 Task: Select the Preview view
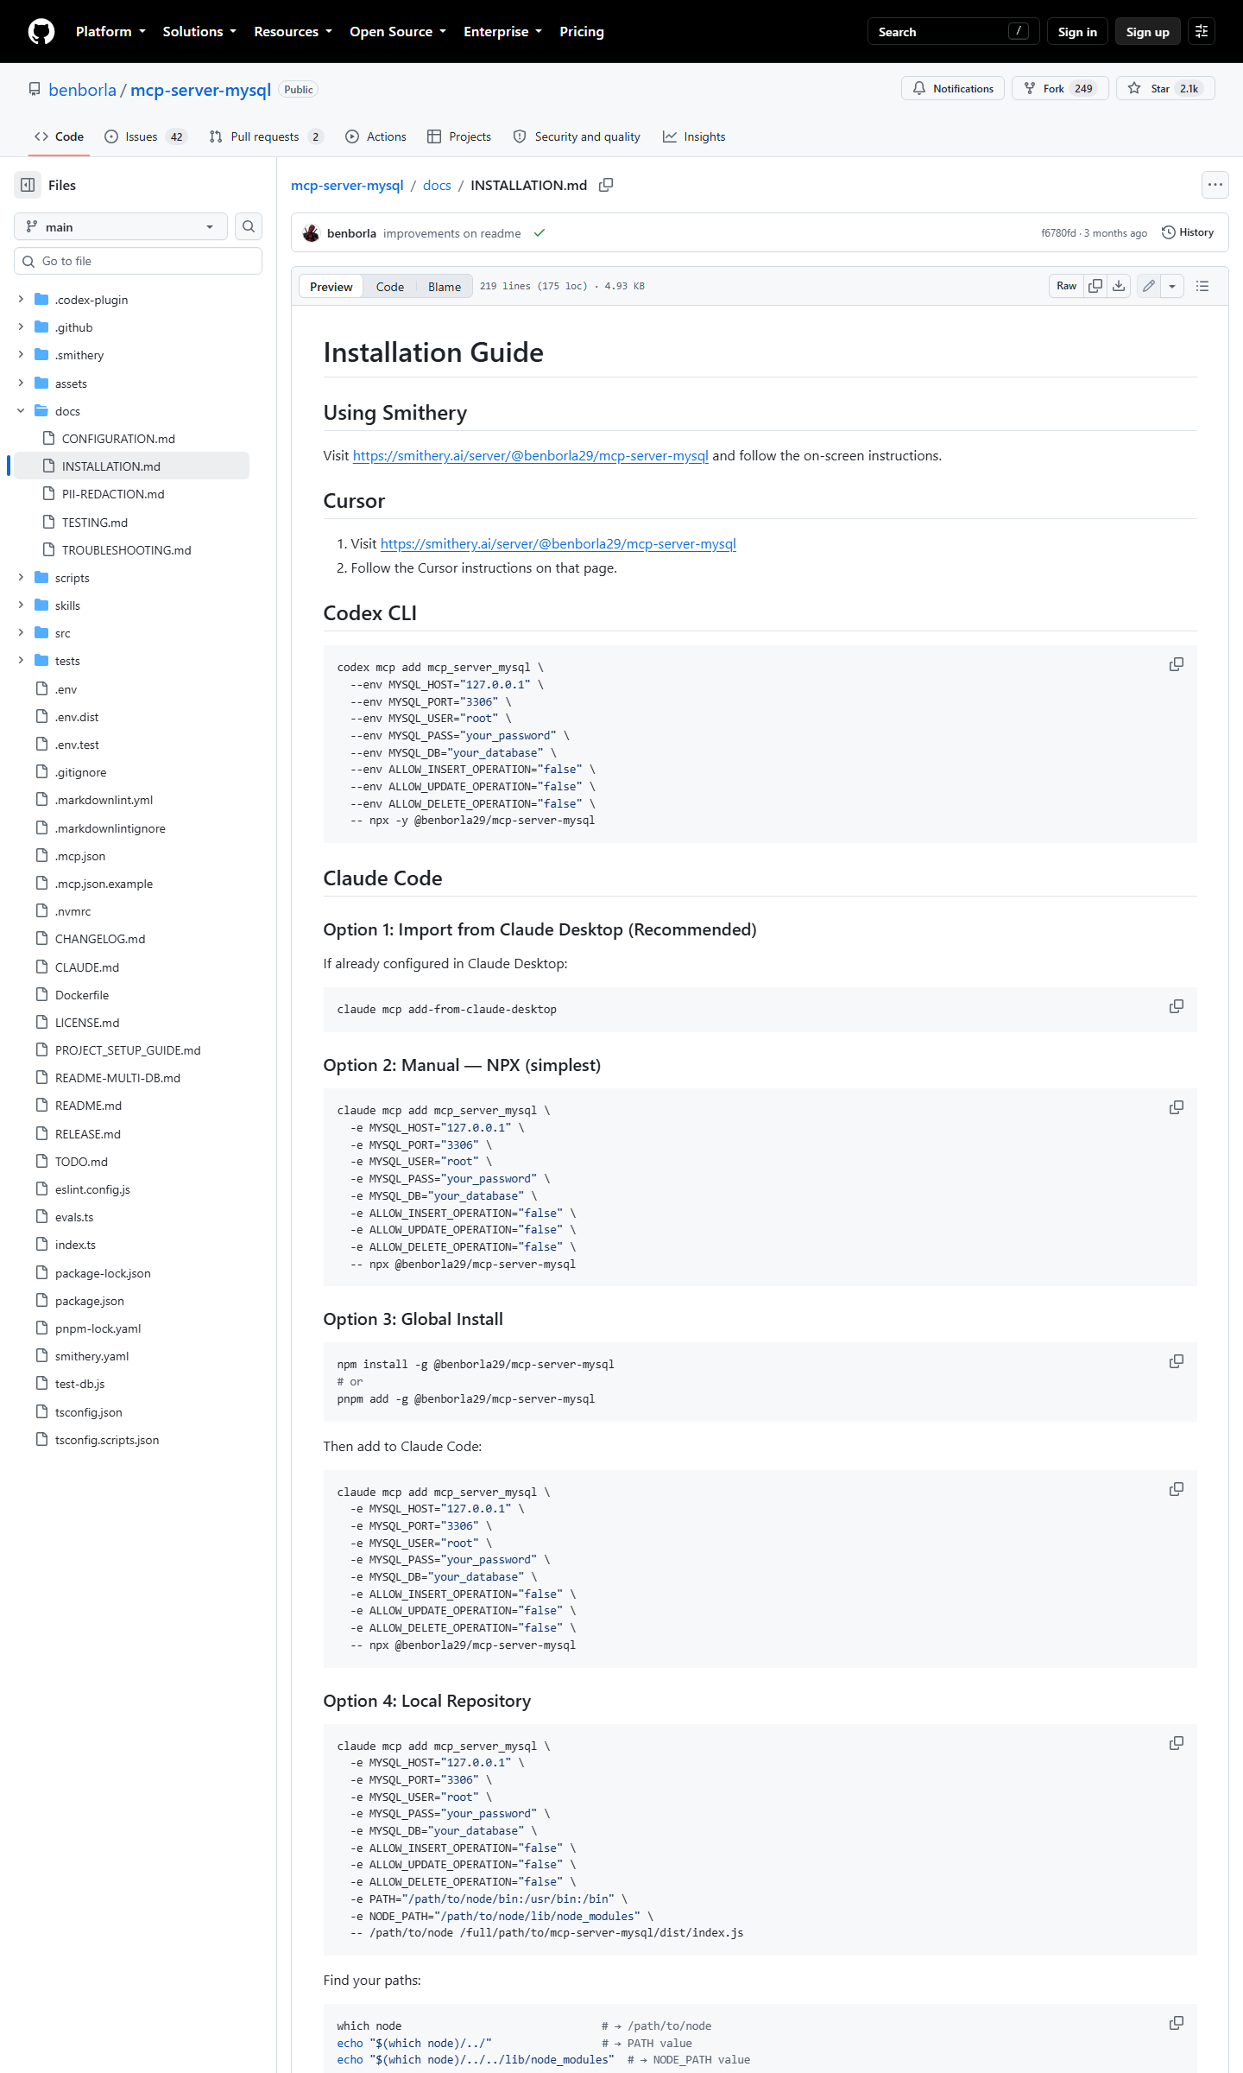click(x=331, y=287)
